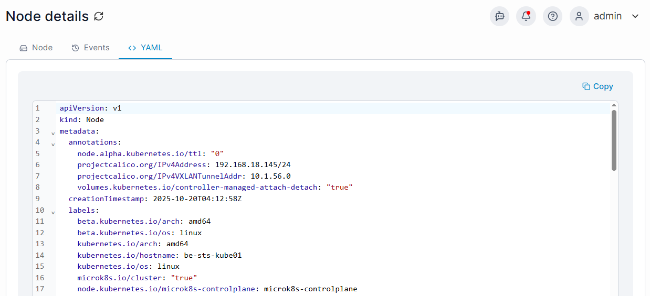Open the AI assistant chatbot icon

499,16
